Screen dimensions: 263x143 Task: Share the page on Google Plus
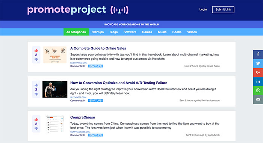[258, 72]
